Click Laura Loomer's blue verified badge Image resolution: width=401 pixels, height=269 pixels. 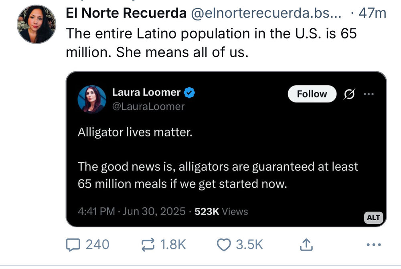point(189,93)
